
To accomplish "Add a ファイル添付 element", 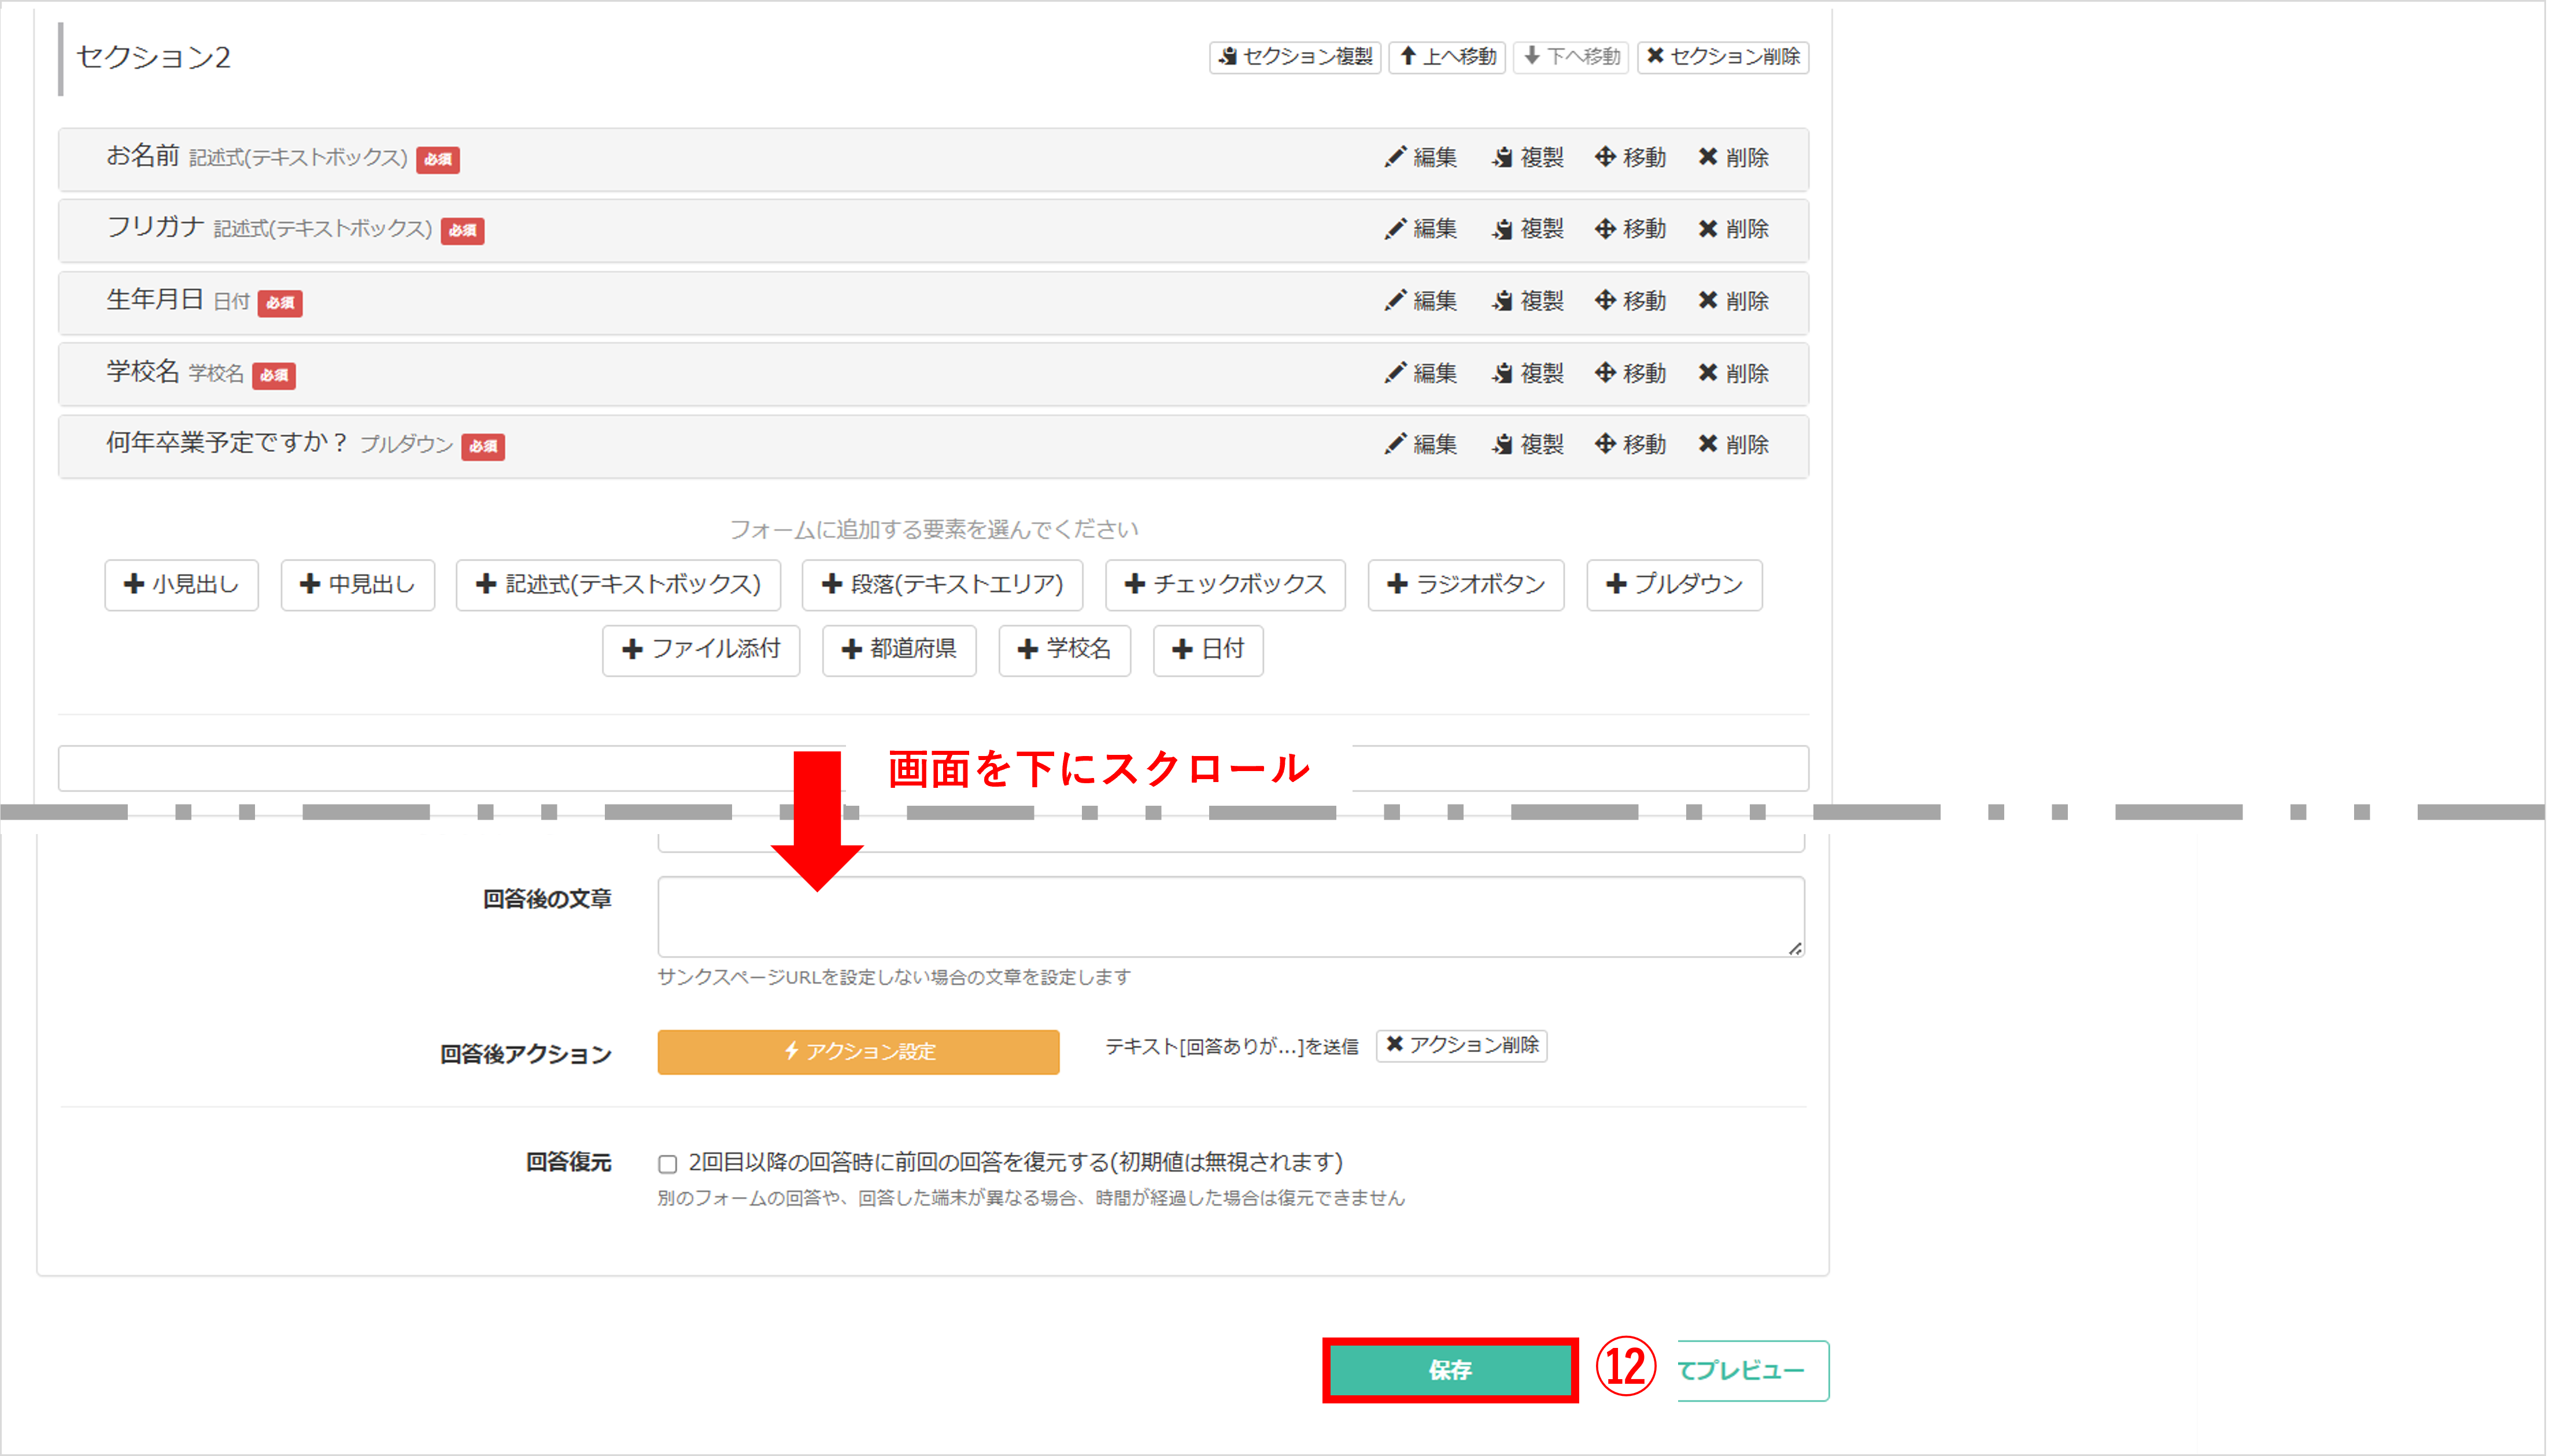I will pyautogui.click(x=701, y=651).
